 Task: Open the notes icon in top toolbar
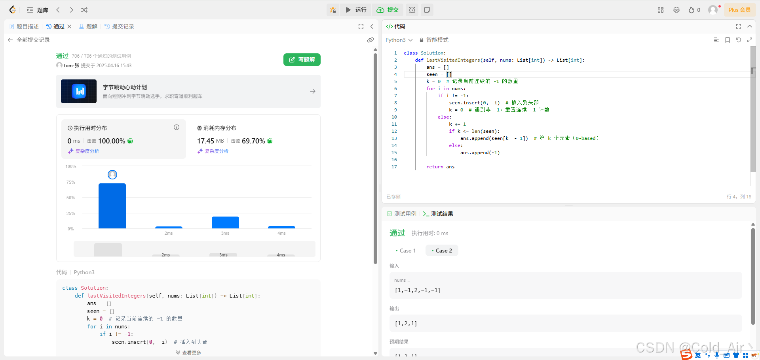[x=427, y=10]
